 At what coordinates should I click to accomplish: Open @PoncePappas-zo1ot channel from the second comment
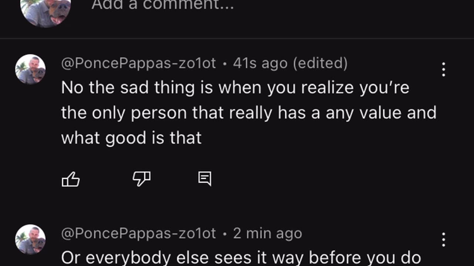click(138, 233)
